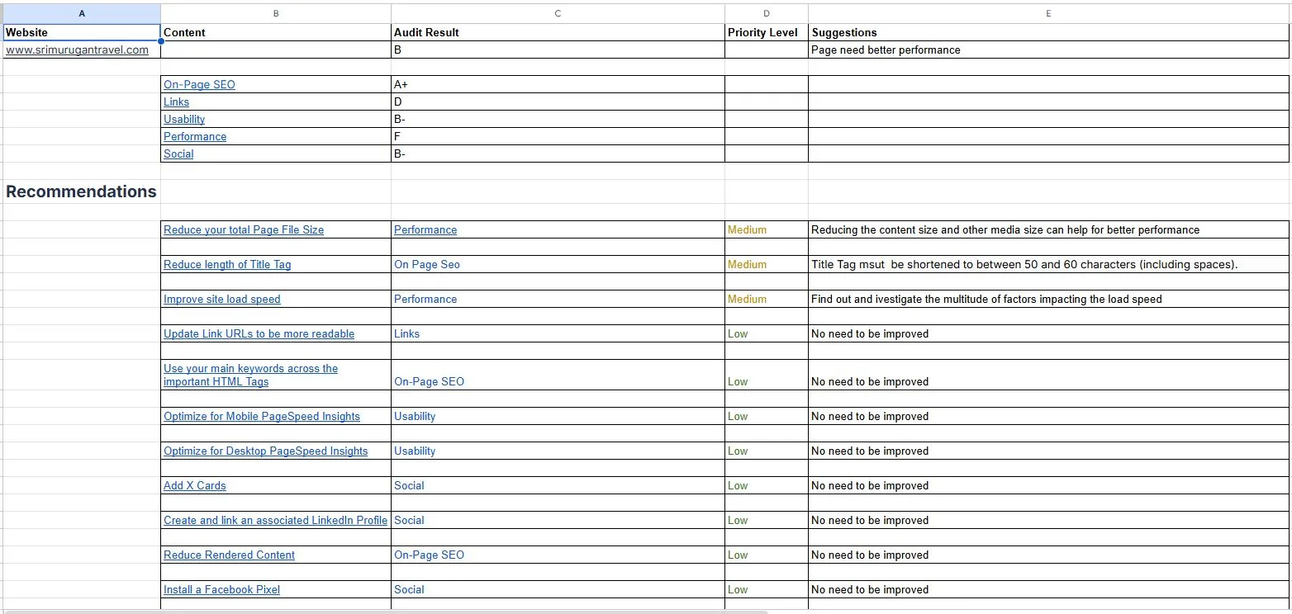
Task: Select column A header
Action: (81, 13)
